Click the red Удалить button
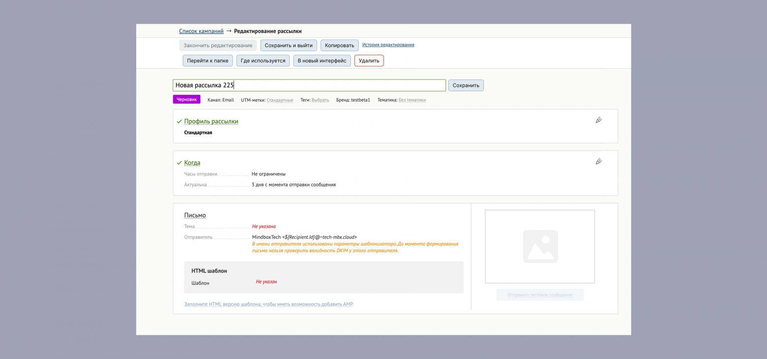 369,61
